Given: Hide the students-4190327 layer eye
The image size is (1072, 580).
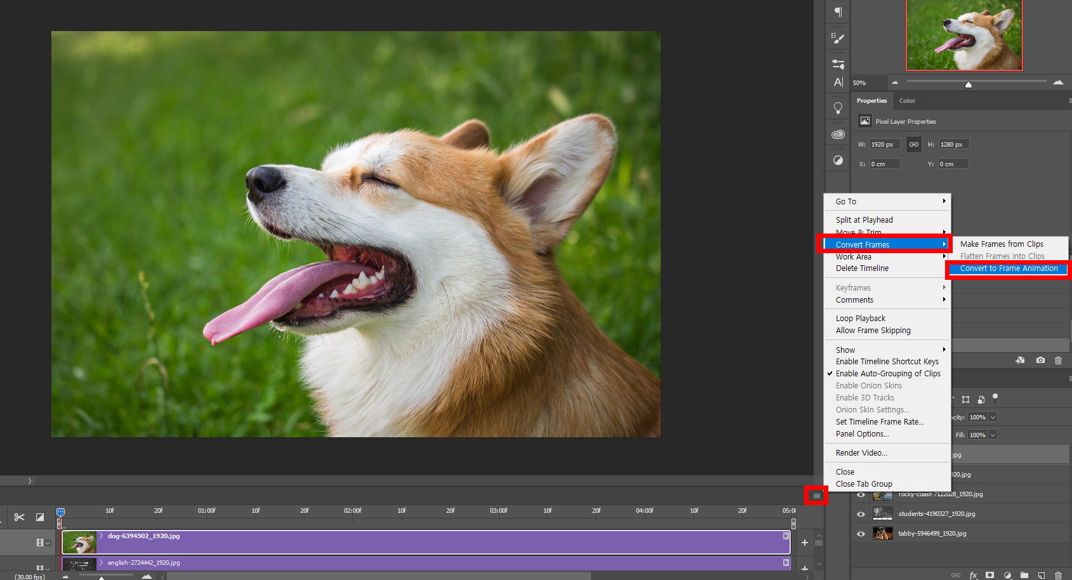Looking at the screenshot, I should tap(861, 514).
